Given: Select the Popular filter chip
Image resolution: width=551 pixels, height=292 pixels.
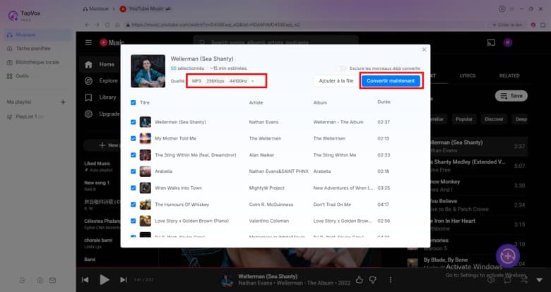Looking at the screenshot, I should pos(464,119).
